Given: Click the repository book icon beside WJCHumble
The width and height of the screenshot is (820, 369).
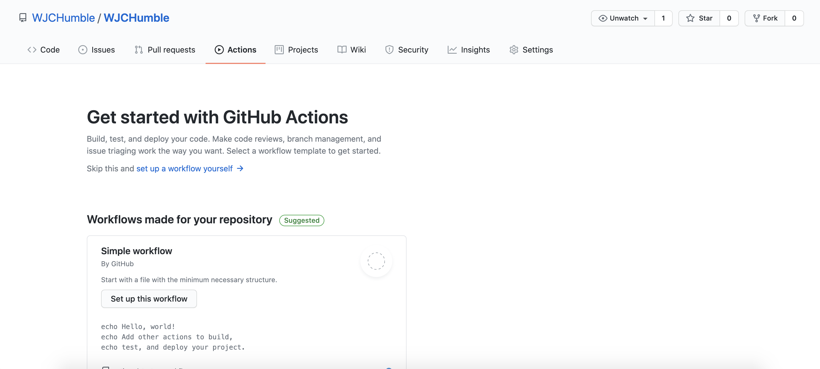Looking at the screenshot, I should pyautogui.click(x=23, y=18).
